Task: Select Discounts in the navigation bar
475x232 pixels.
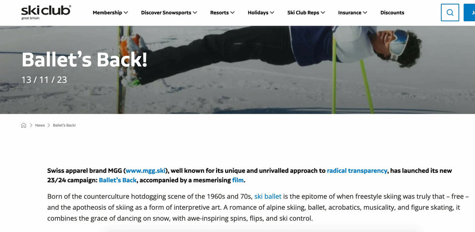Action: [x=392, y=13]
